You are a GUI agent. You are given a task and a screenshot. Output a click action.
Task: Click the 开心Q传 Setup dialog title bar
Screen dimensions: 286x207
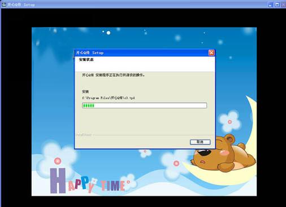[x=145, y=53]
